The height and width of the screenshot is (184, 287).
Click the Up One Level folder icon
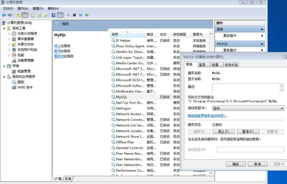tap(18, 15)
